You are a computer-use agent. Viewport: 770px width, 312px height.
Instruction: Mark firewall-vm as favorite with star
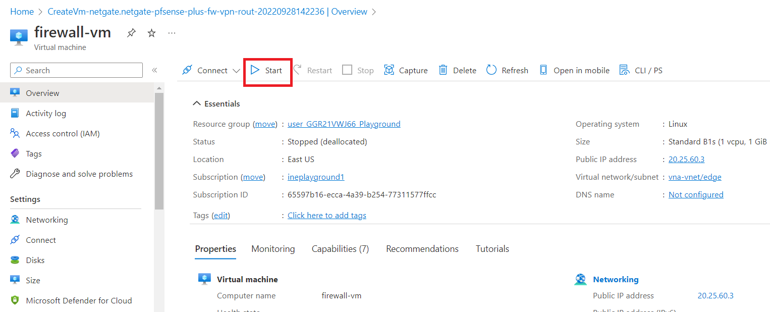click(x=151, y=33)
